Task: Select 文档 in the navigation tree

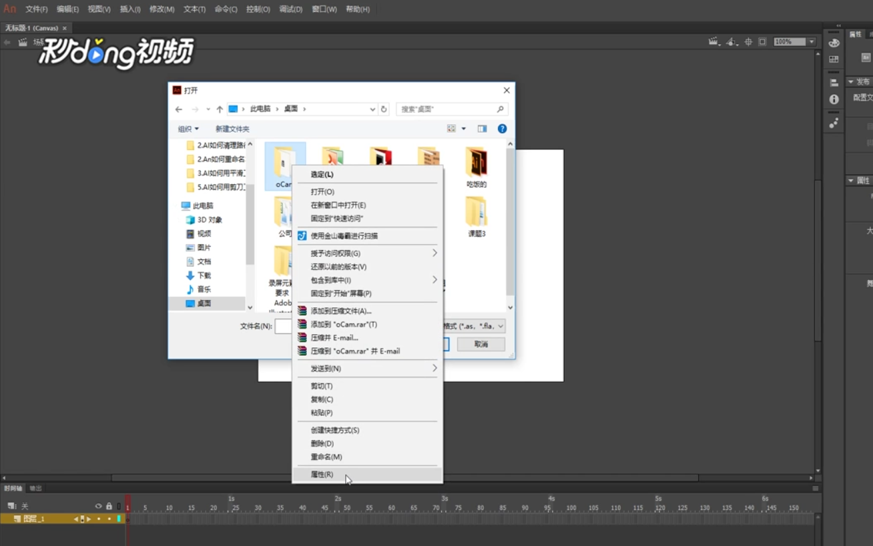Action: [198, 262]
